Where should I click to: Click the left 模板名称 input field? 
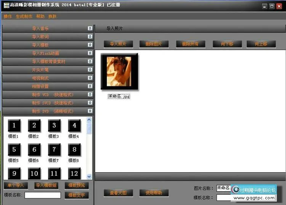(x=43, y=195)
